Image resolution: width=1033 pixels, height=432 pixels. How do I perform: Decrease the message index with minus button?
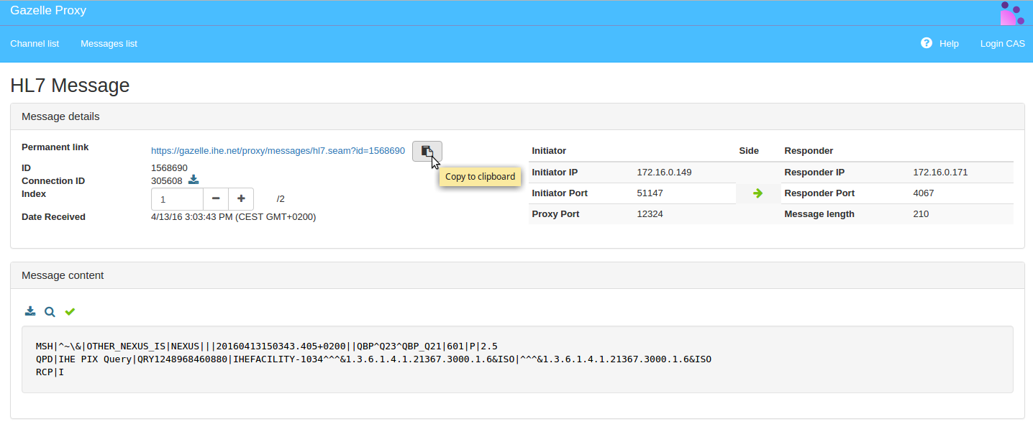pos(216,198)
